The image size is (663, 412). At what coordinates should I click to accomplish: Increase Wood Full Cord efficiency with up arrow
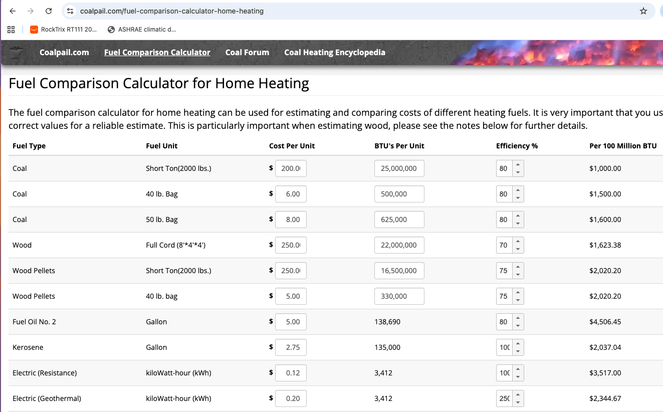click(518, 242)
